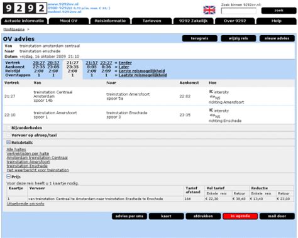Click the tarief afstand value 164
This screenshot has width=298, height=238.
point(188,198)
